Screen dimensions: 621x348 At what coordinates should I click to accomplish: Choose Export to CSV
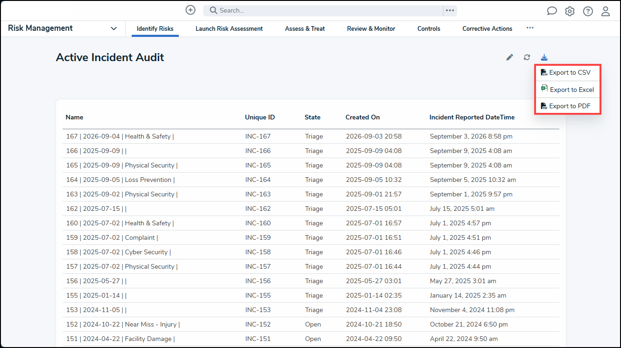tap(567, 72)
